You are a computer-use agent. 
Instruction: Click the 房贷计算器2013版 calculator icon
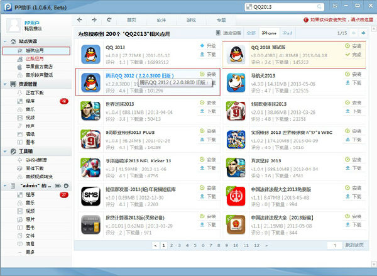click(90, 224)
